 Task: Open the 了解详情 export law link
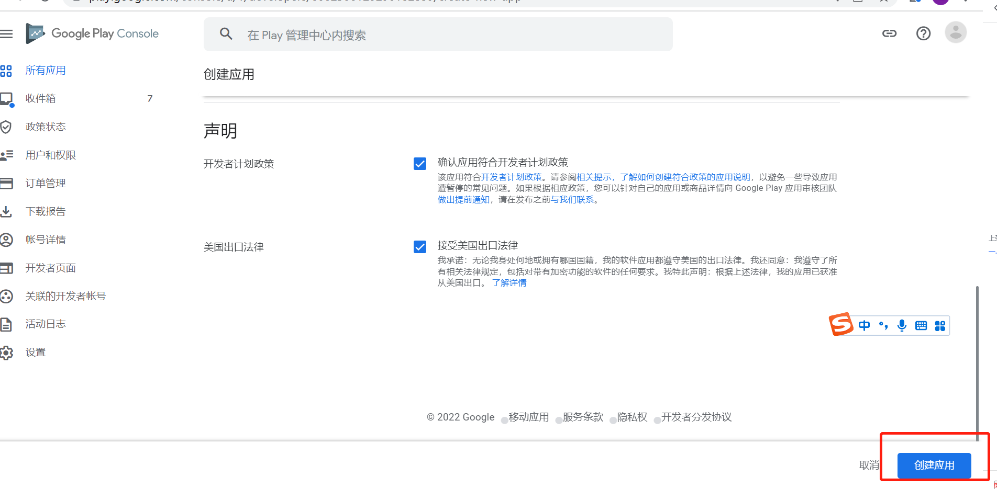coord(509,283)
